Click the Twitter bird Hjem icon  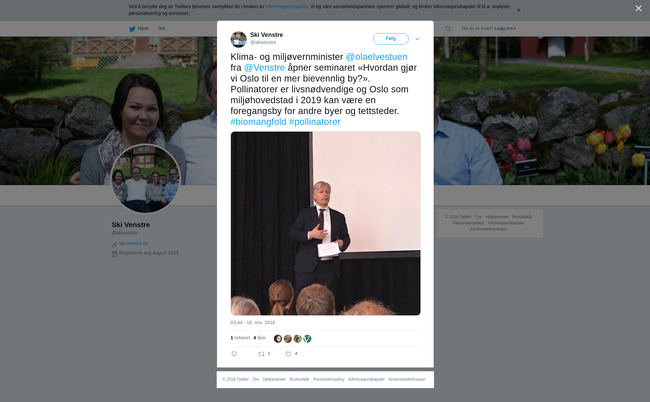click(x=132, y=29)
